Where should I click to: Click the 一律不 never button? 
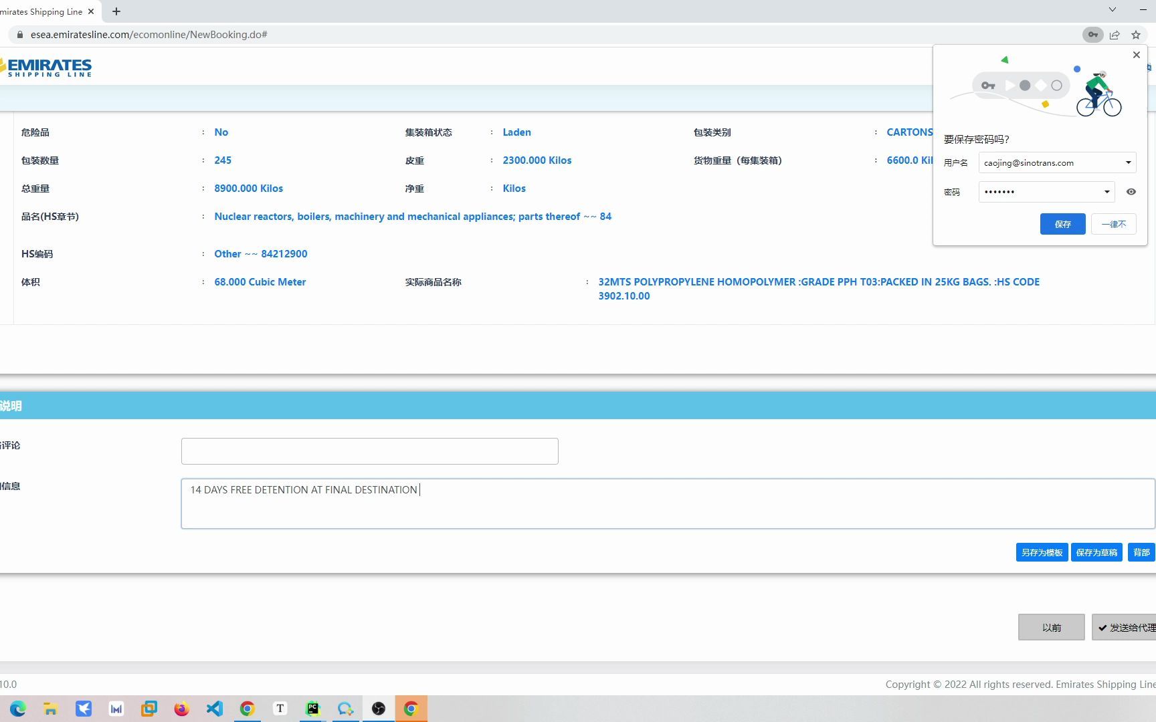point(1114,224)
